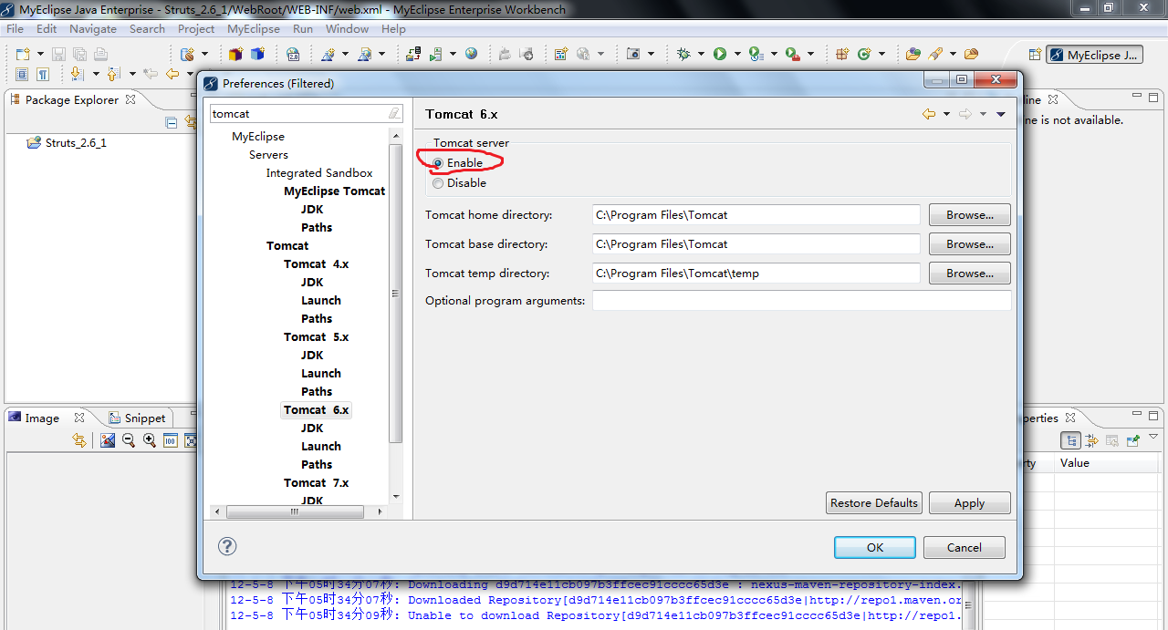Click the Apply button
The height and width of the screenshot is (630, 1168).
[969, 502]
